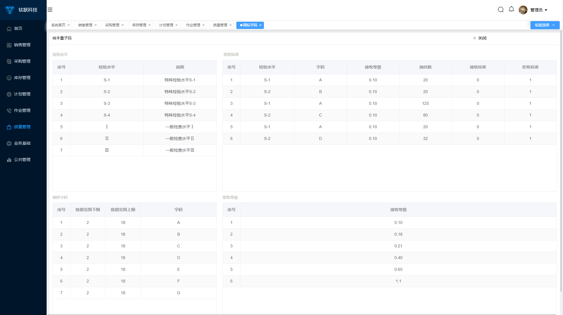563x315 pixels.
Task: Click the 采购管理 sidebar icon
Action: pos(9,61)
